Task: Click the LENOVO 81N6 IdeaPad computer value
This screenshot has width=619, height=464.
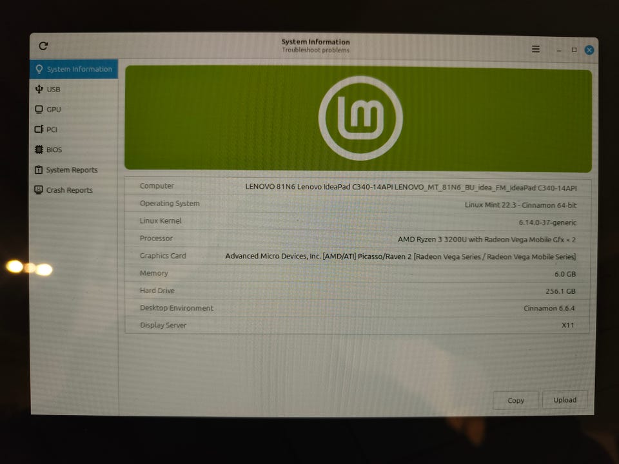Action: (411, 187)
